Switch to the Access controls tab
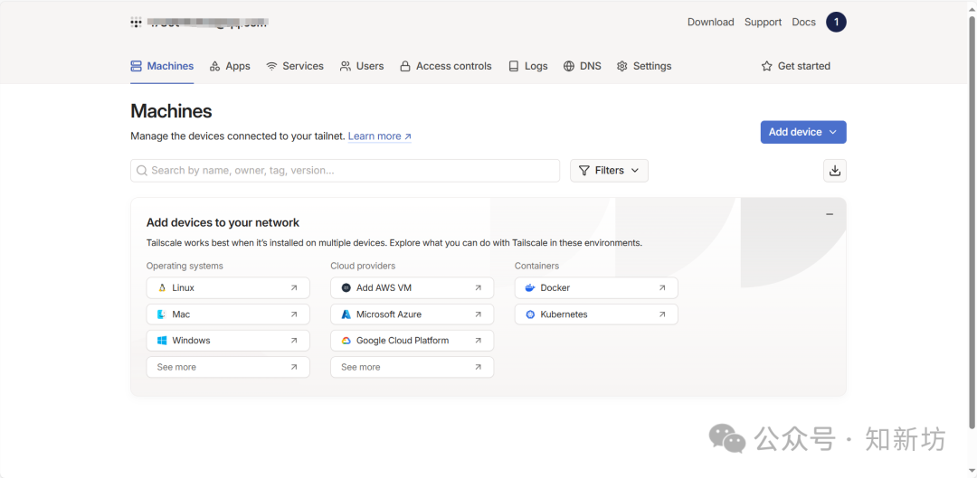 [446, 66]
